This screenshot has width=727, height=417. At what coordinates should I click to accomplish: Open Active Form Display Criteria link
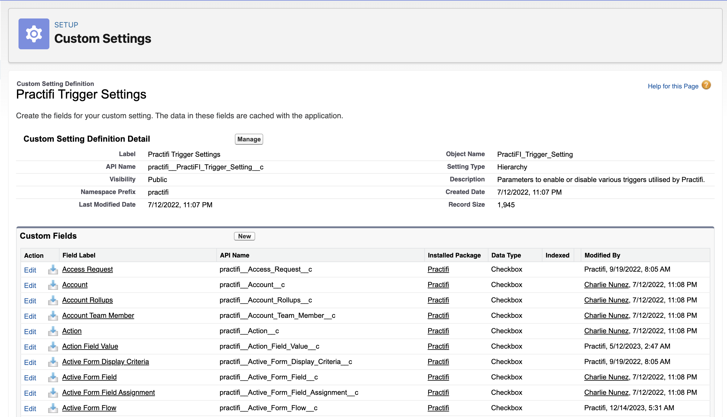click(x=106, y=362)
